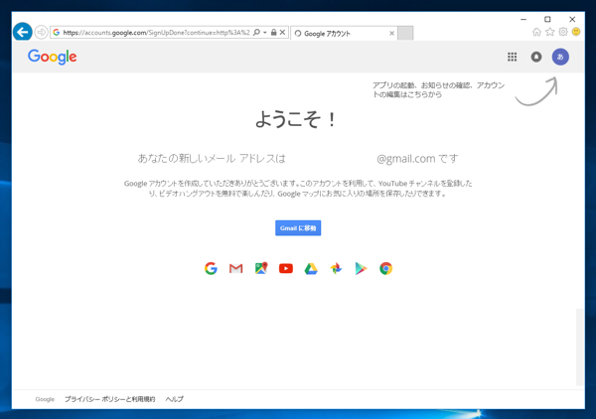Click the Gmail envelope icon
This screenshot has height=419, width=596.
(236, 268)
